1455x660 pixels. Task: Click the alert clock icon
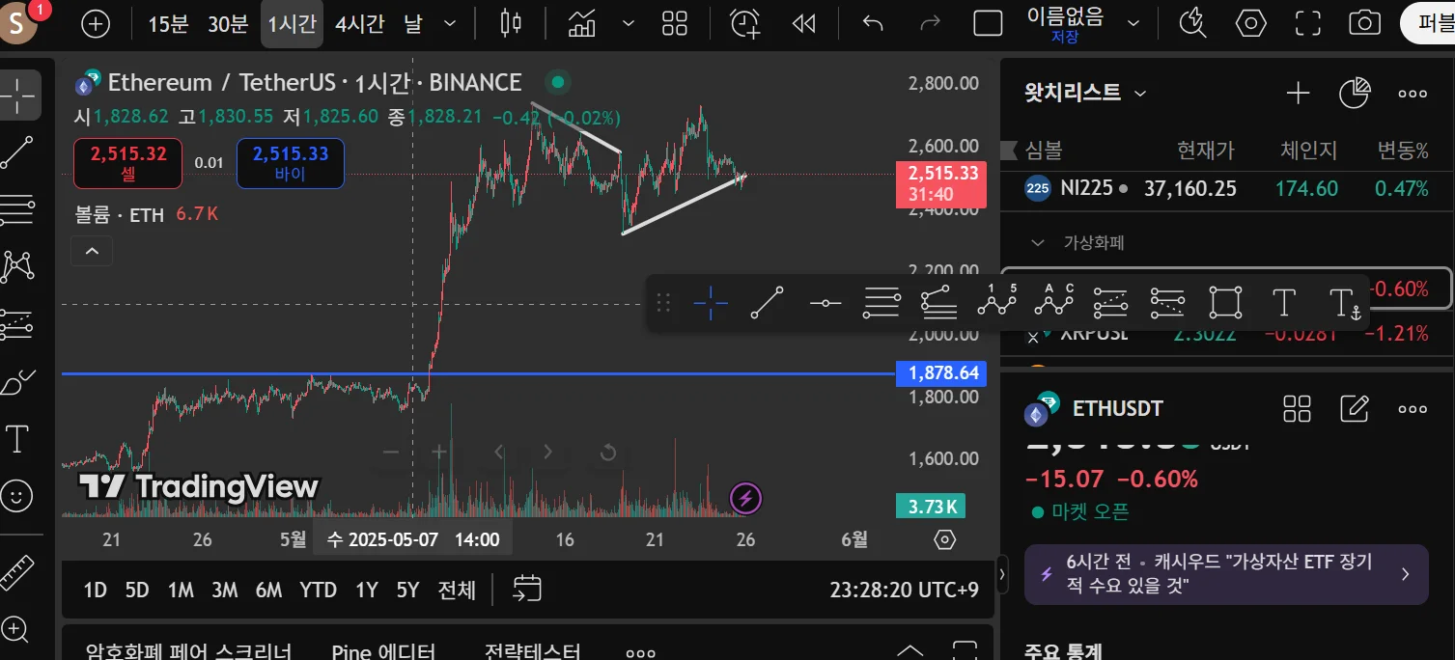745,23
